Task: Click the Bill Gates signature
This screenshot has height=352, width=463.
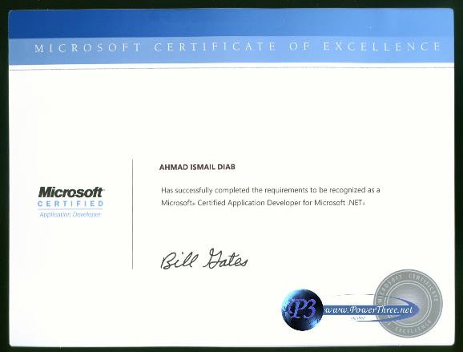Action: [204, 259]
